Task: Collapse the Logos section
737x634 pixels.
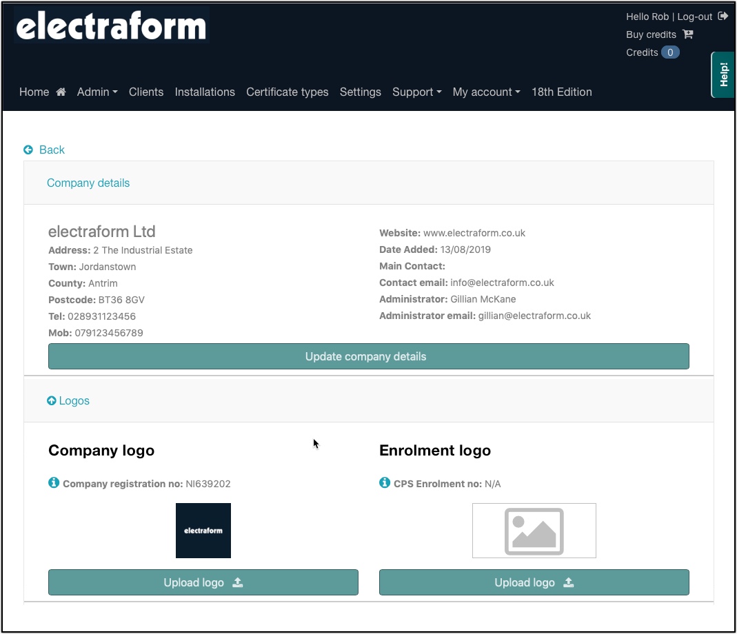Action: pyautogui.click(x=68, y=400)
